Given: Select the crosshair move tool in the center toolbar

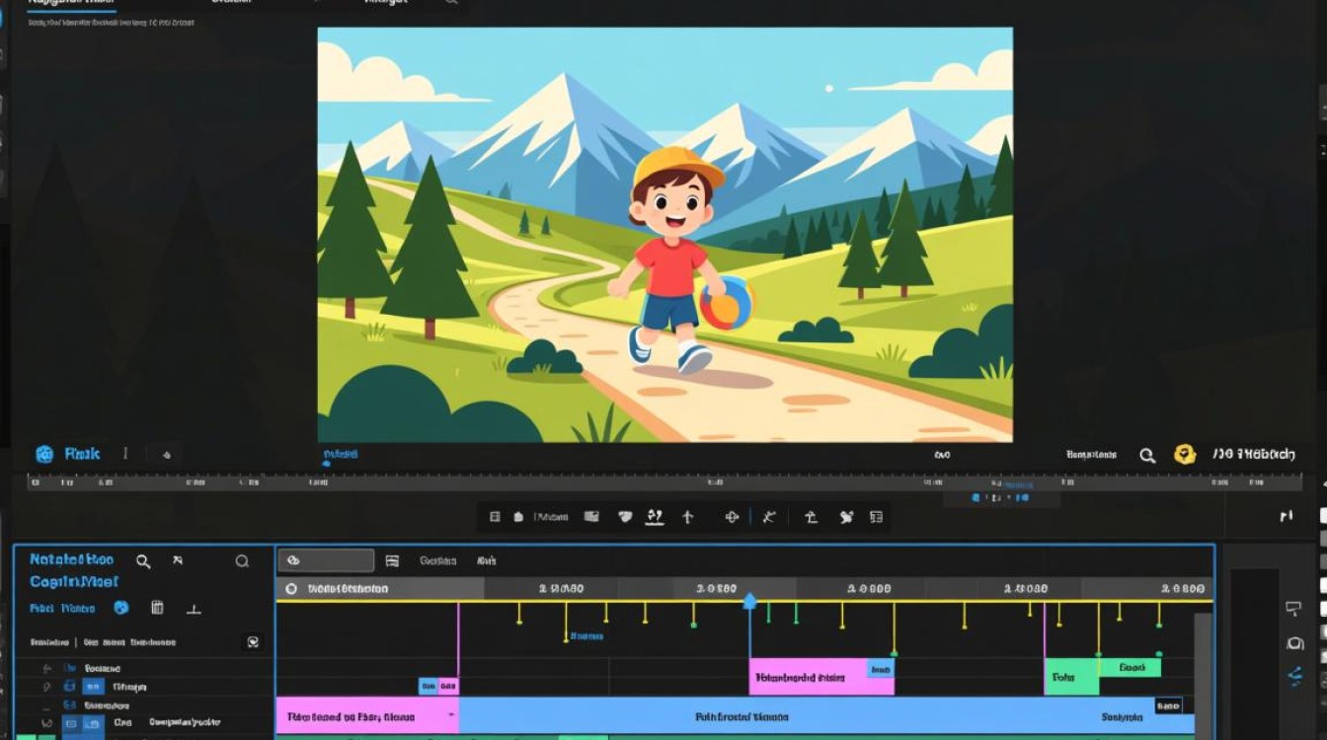Looking at the screenshot, I should pos(732,516).
